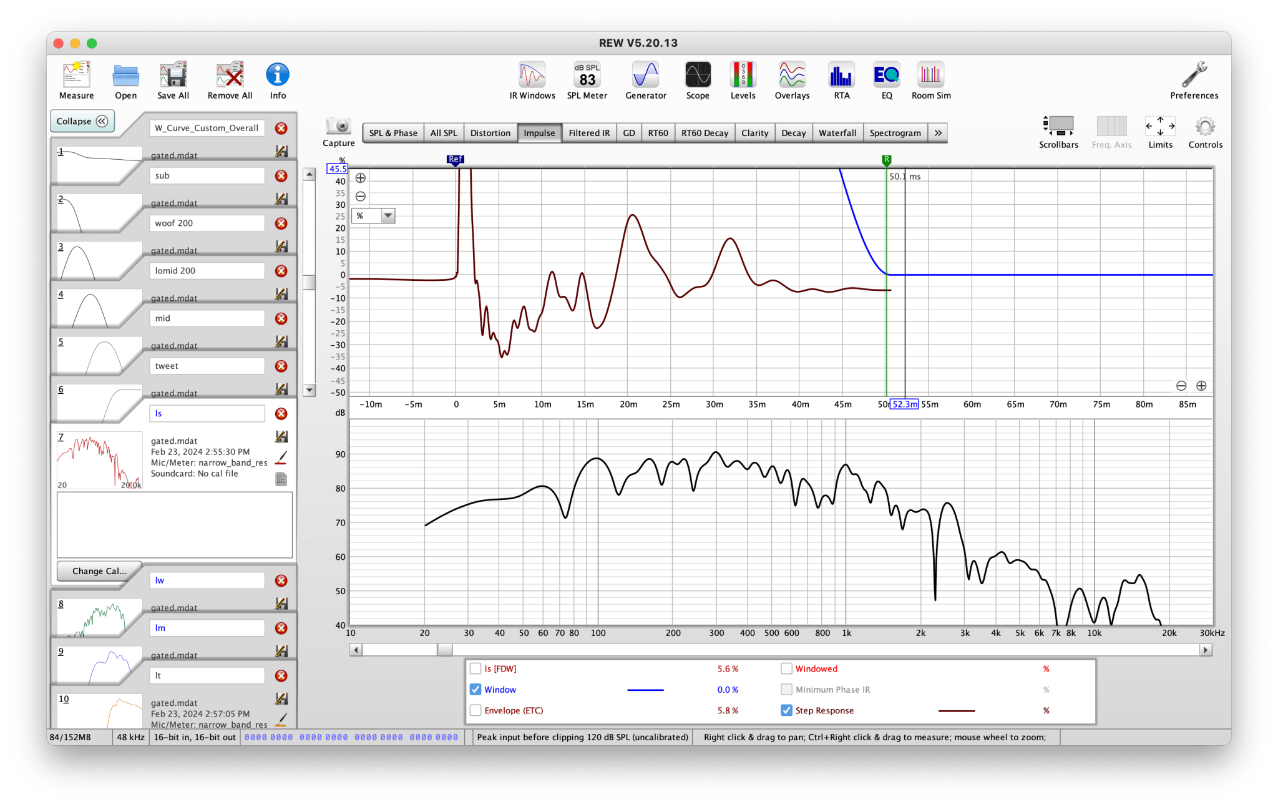Select measurement 7 thumbnail graph

coord(99,461)
